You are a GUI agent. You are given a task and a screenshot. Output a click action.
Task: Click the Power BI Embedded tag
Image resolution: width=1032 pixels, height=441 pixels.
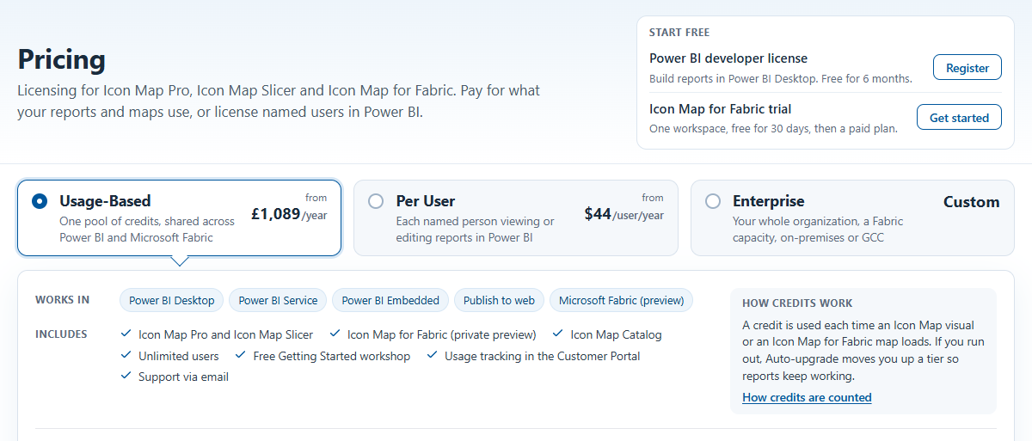(x=390, y=300)
